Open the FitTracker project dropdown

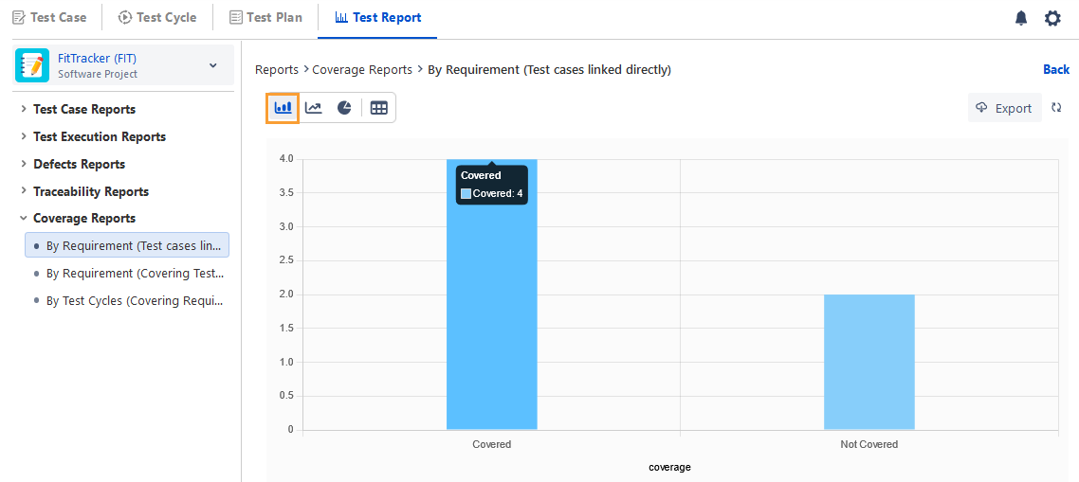pyautogui.click(x=212, y=65)
